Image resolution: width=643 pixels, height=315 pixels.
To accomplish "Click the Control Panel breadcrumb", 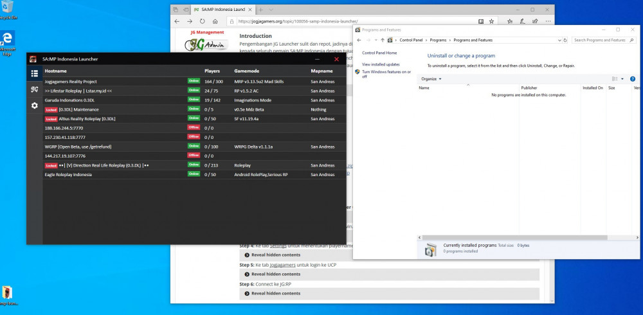I will [412, 40].
